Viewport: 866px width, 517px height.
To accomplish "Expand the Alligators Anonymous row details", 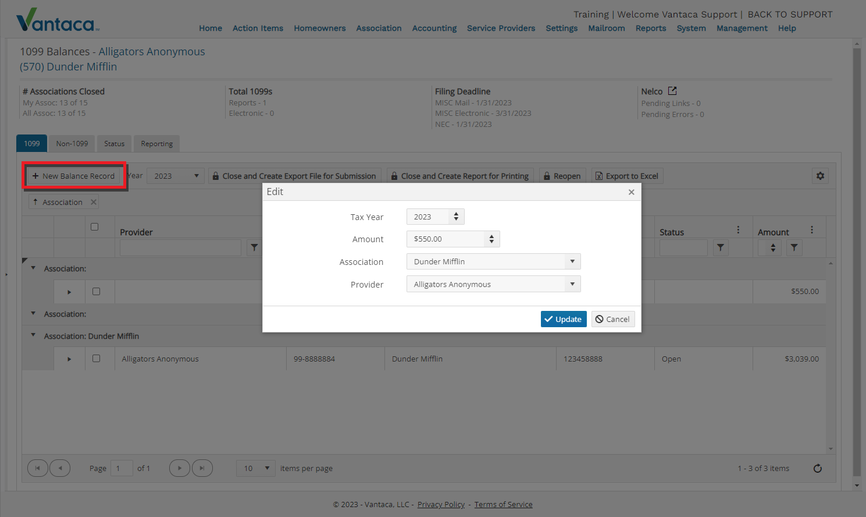I will [x=69, y=359].
